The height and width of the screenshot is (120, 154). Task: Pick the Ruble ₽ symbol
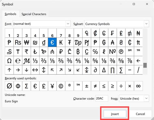[x=61, y=52]
